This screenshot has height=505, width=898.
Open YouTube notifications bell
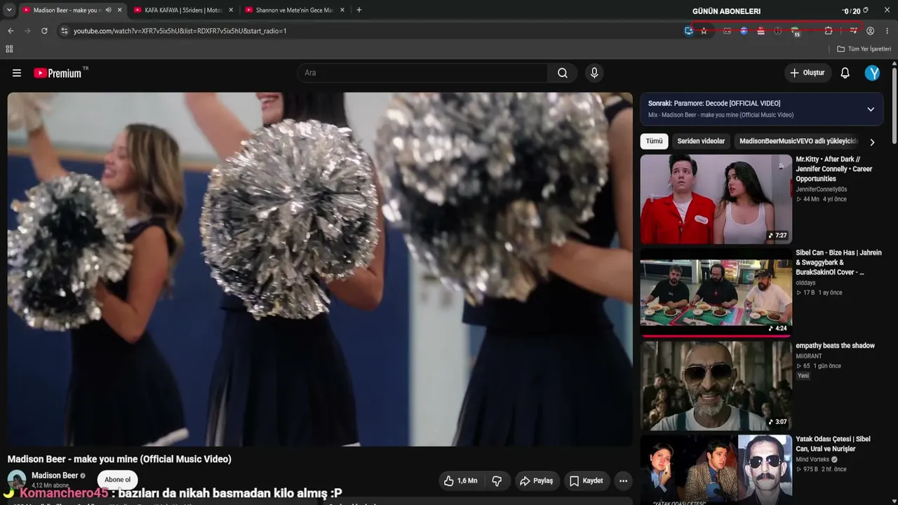[845, 73]
